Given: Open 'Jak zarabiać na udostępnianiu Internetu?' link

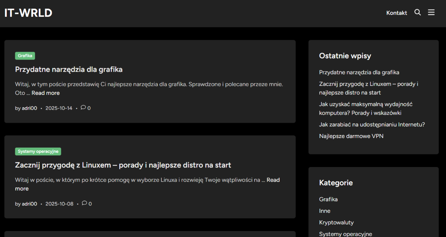Looking at the screenshot, I should point(372,124).
